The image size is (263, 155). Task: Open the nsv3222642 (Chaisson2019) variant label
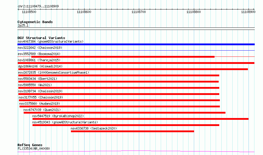coord(40,48)
